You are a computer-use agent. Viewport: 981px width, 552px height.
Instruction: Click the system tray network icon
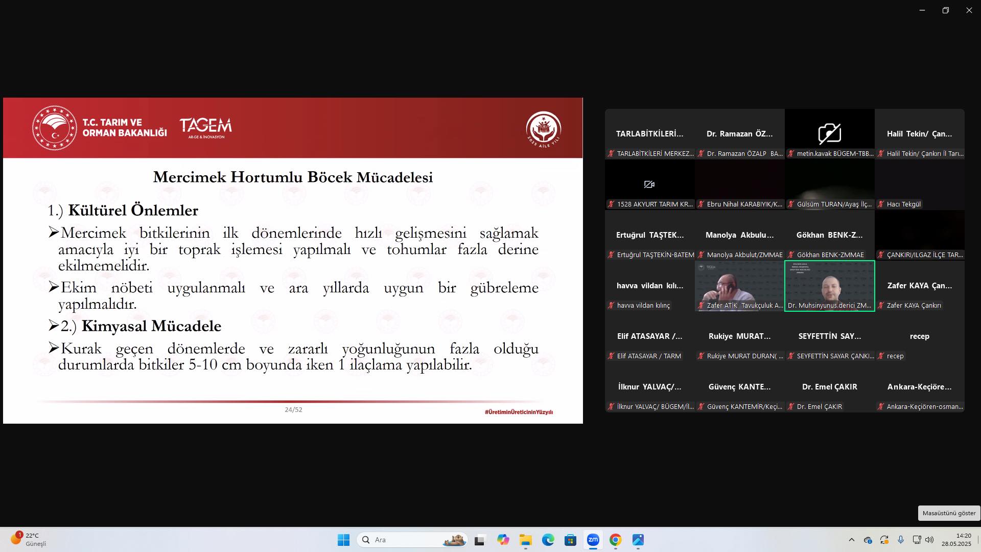[x=917, y=540]
